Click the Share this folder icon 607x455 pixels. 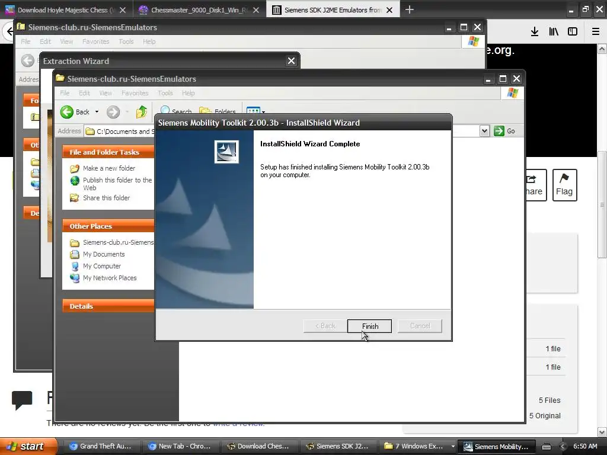[x=74, y=198]
